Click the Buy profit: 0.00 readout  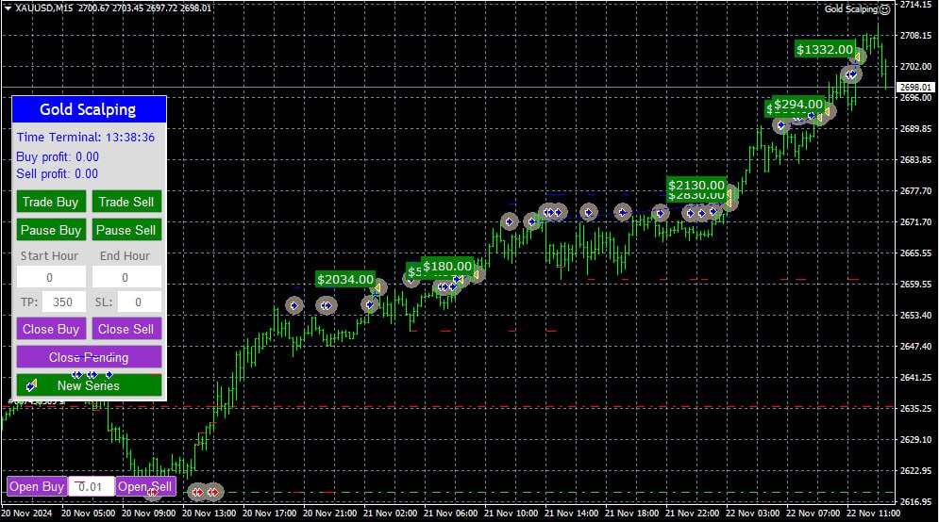coord(58,156)
